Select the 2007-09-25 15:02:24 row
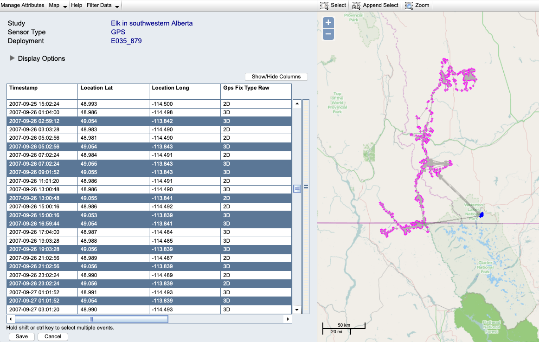539x342 pixels. [x=42, y=104]
